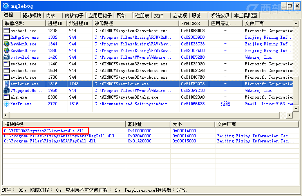
Task: Click the 基地址 column header in the module list
Action: click(x=135, y=124)
